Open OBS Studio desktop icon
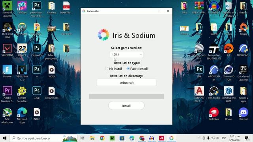The image size is (253, 142). tap(214, 93)
